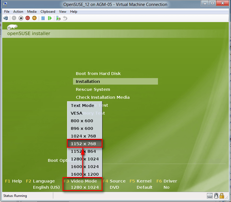Click the Snapshot toolbar icon
Viewport: 231px width, 202px height.
click(58, 18)
